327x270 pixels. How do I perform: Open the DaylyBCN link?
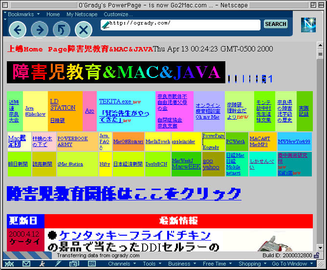coord(156,164)
